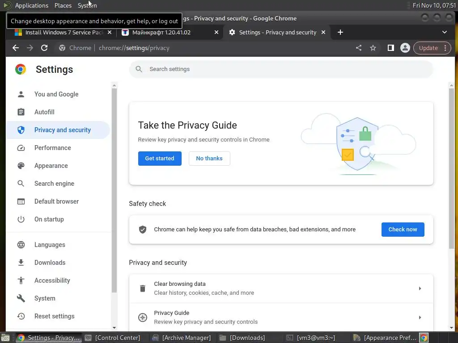This screenshot has height=343, width=458.
Task: Click the Search settings field
Action: click(281, 69)
